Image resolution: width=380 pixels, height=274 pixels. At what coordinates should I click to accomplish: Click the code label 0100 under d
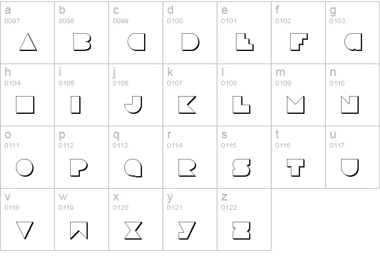coord(174,21)
